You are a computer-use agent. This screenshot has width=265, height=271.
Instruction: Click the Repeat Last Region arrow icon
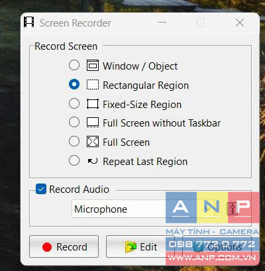(x=93, y=161)
